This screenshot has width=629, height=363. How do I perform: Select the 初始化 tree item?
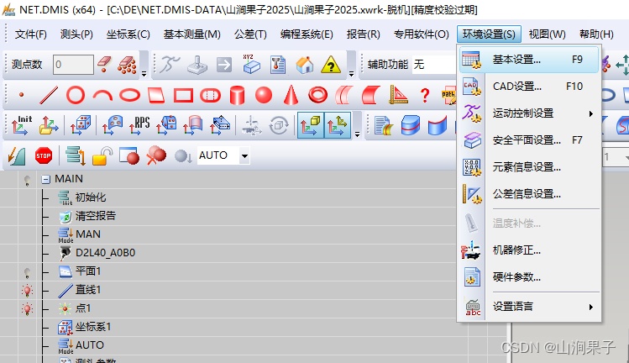(x=90, y=197)
